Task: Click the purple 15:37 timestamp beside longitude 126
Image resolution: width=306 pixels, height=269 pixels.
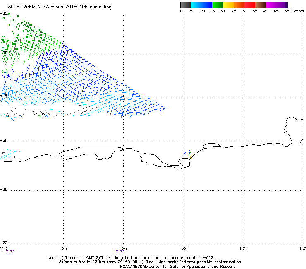Action: point(119,251)
